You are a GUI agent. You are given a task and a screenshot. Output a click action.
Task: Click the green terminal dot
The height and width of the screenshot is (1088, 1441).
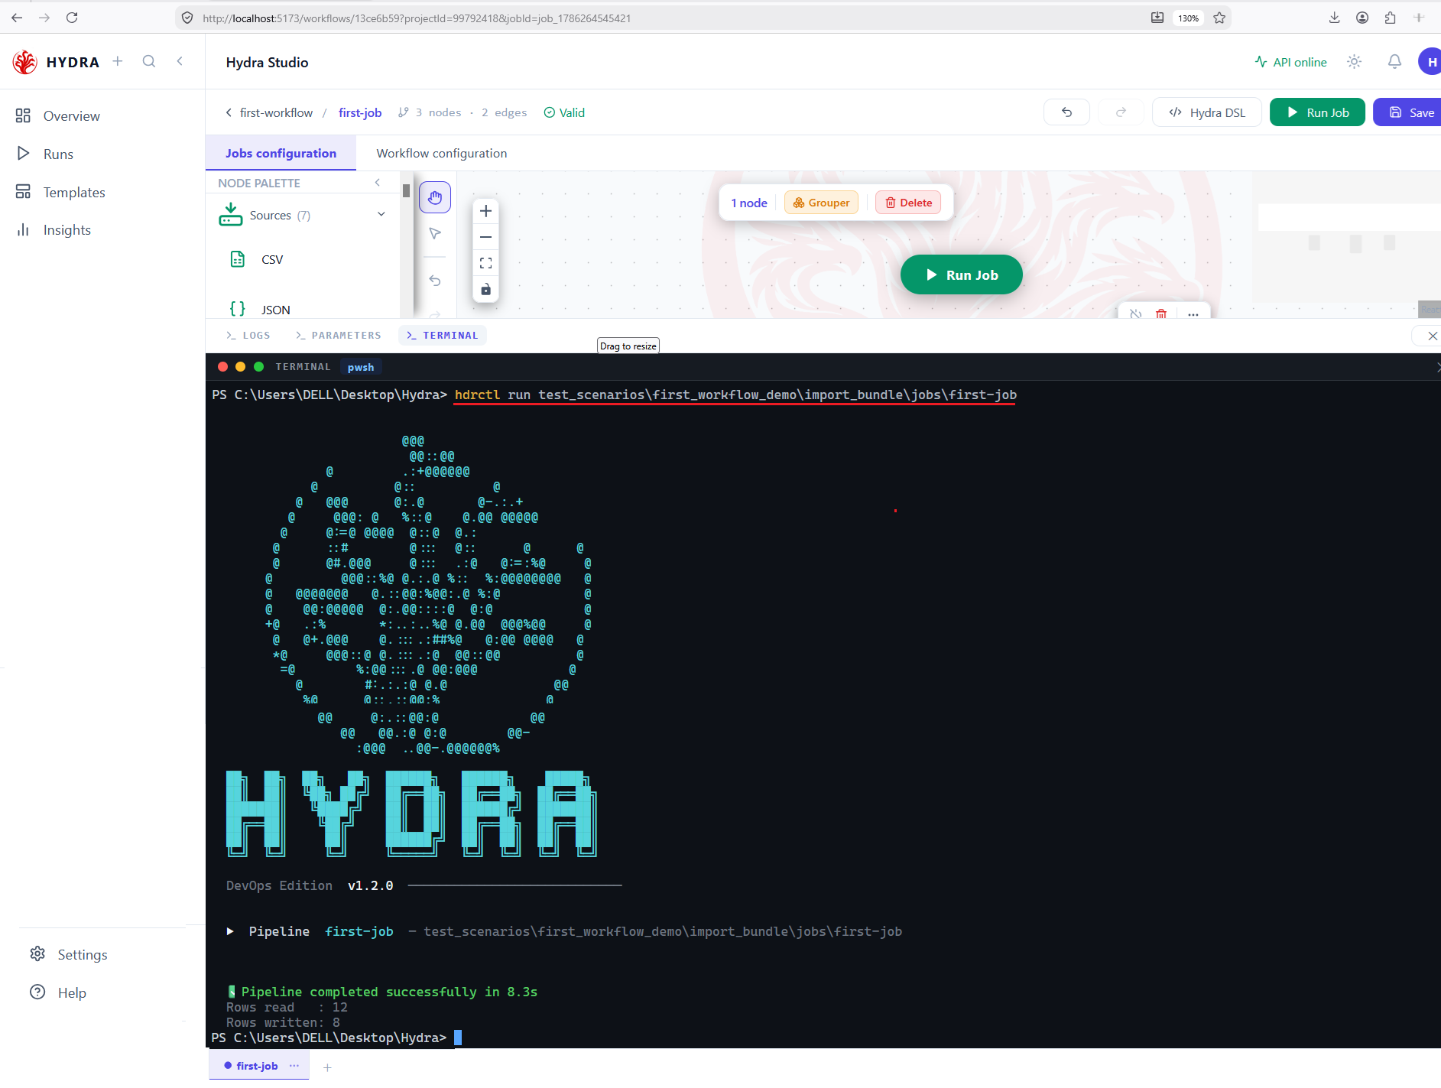[258, 367]
